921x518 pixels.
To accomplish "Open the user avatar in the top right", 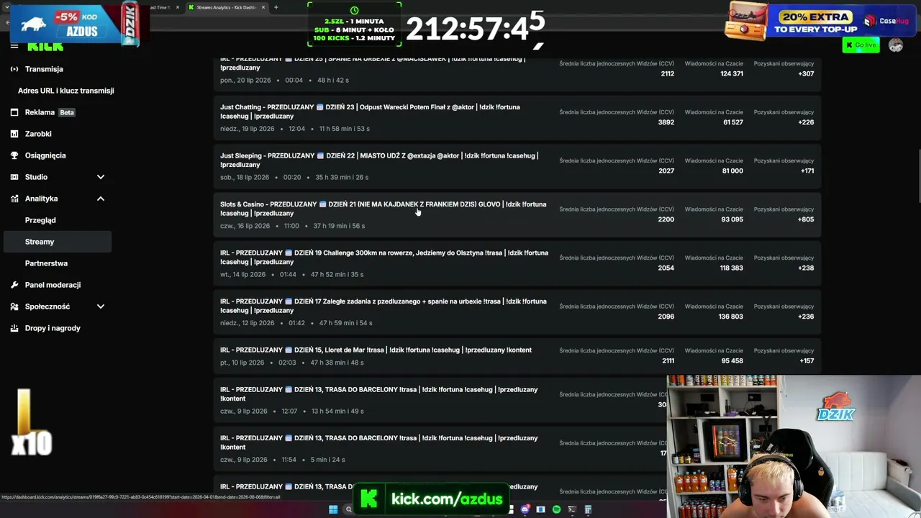I will 896,45.
